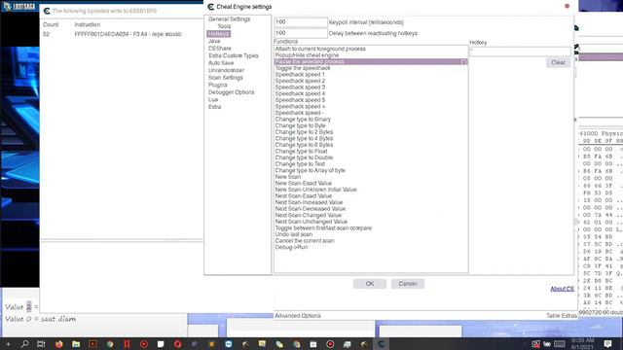Click the Delay between reactivating hotkeys field

coord(301,33)
